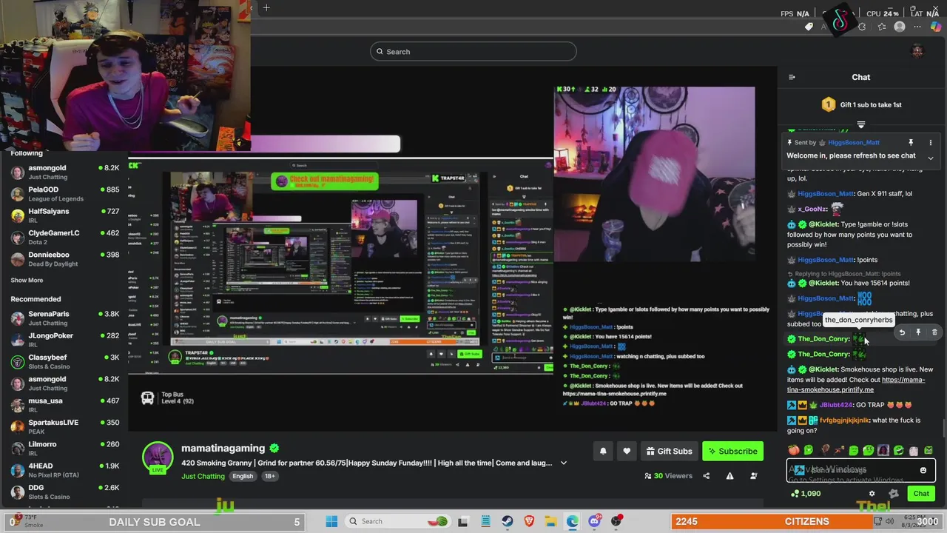Delete The_Don_Conry's hovered message
Viewport: 947px width, 533px height.
pyautogui.click(x=934, y=332)
